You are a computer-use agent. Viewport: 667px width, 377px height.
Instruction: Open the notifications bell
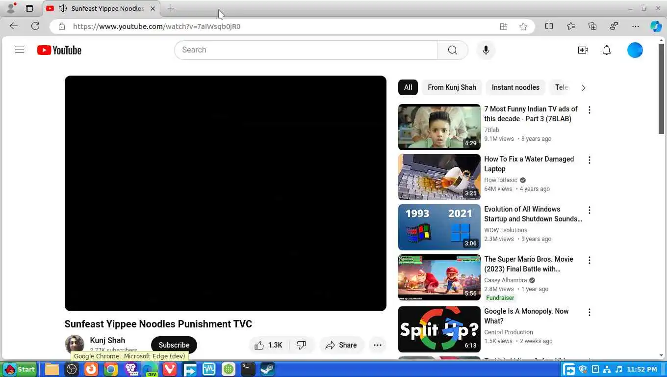[x=607, y=50]
